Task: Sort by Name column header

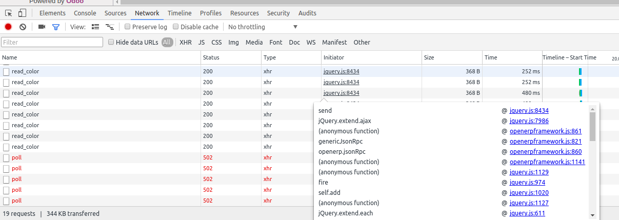Action: pyautogui.click(x=100, y=57)
